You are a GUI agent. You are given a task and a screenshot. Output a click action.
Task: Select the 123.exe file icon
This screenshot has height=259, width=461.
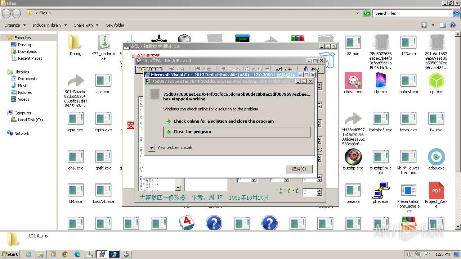click(408, 42)
